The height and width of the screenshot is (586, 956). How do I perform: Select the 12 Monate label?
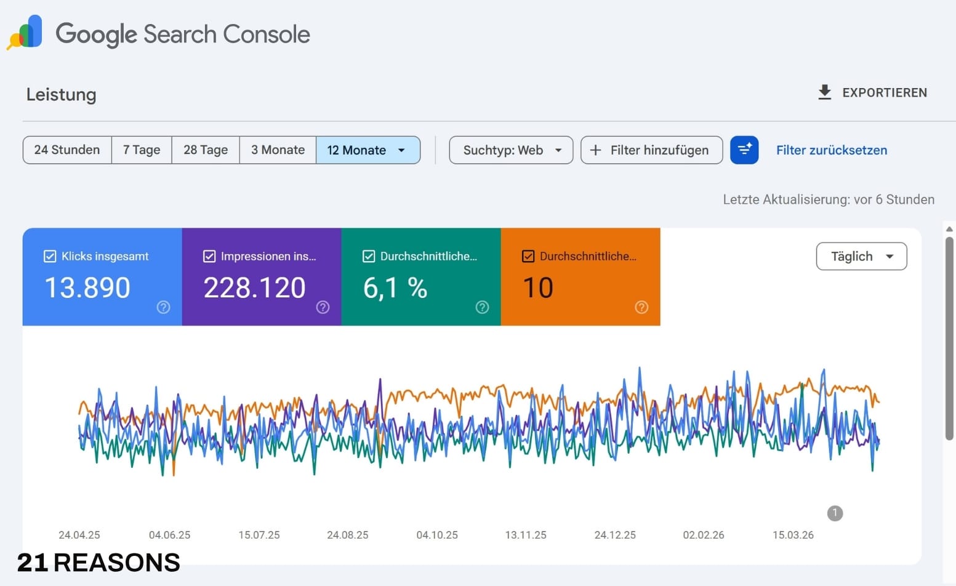coord(356,150)
